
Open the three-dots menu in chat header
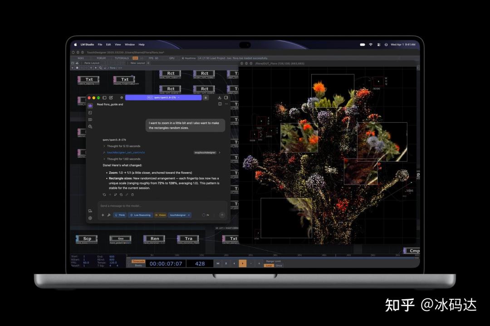coord(226,104)
